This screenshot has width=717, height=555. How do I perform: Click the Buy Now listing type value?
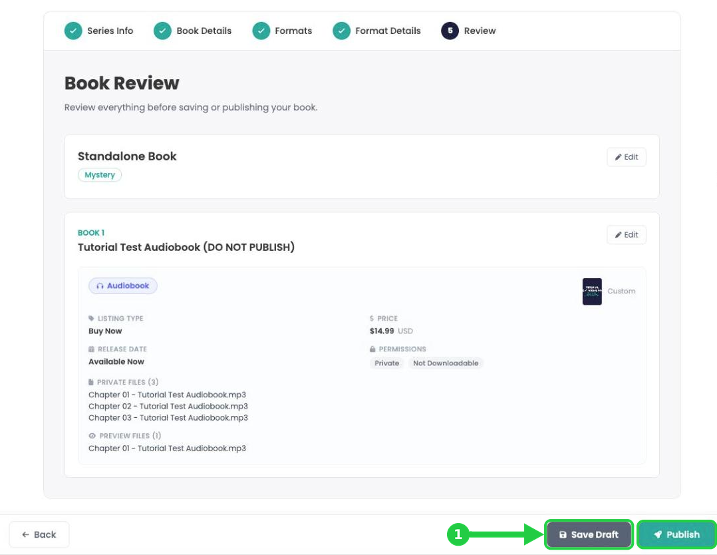(x=105, y=331)
